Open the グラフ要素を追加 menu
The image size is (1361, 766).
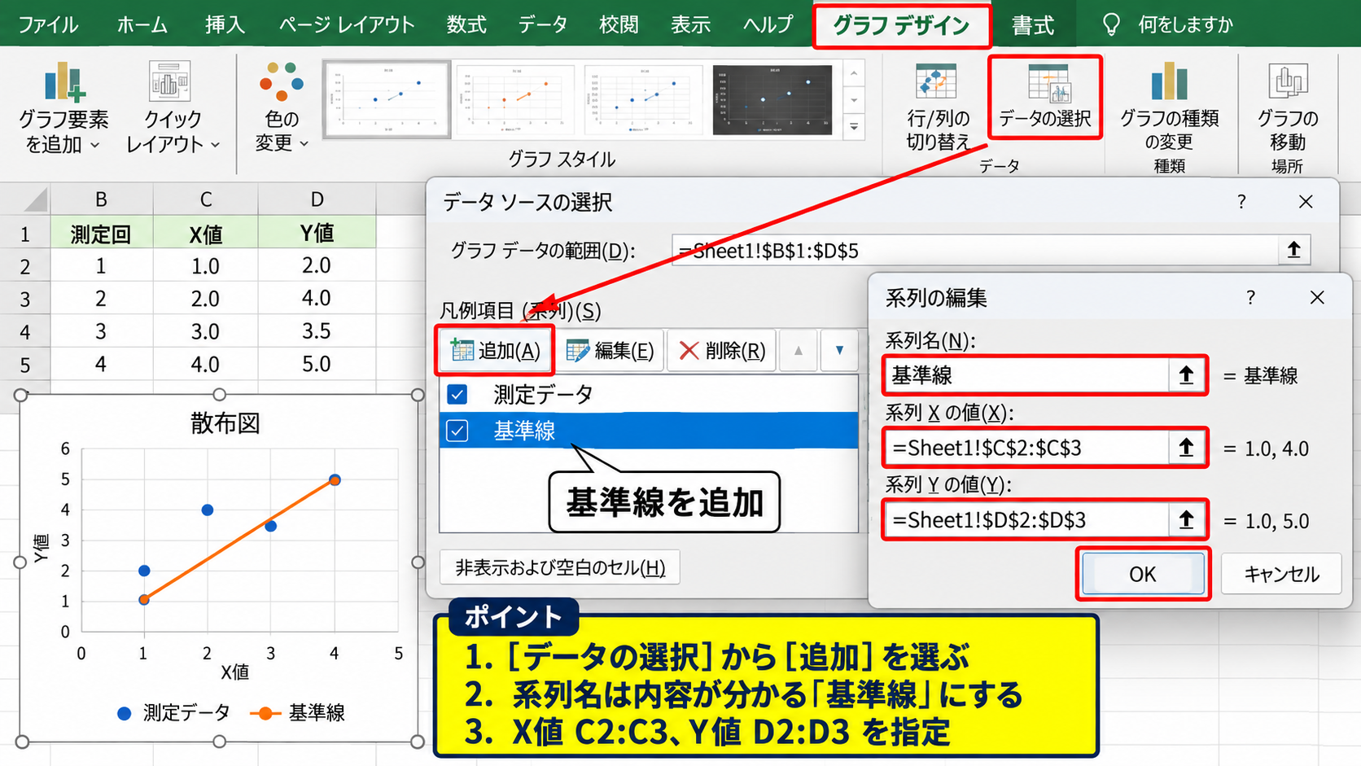(x=63, y=107)
